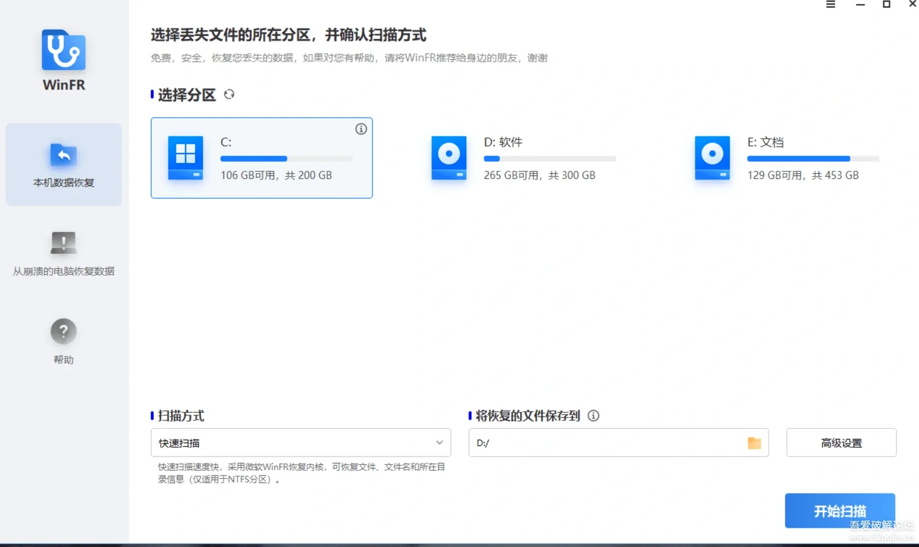Image resolution: width=919 pixels, height=547 pixels.
Task: Click the disk icon for D: 软件
Action: (x=449, y=158)
